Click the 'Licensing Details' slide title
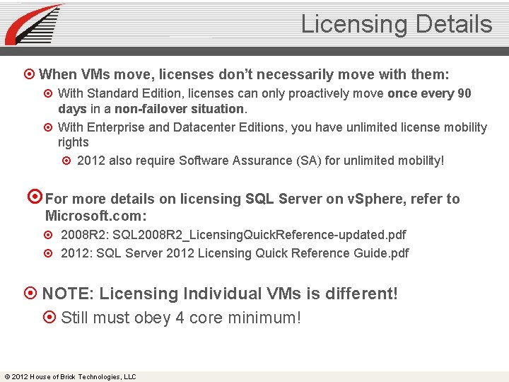Viewport: 509px width, 382px height. tap(397, 24)
